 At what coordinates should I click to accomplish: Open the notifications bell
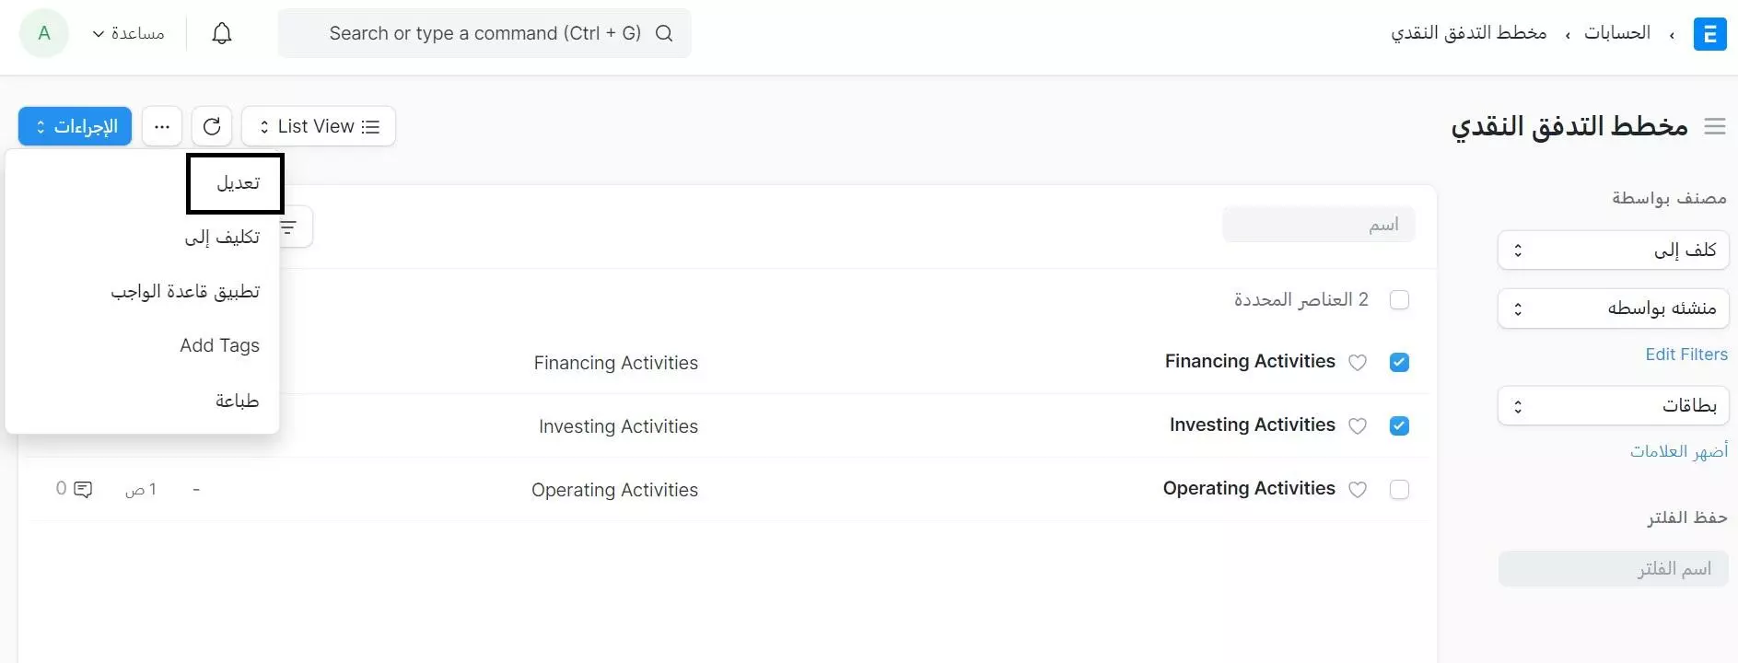(222, 34)
